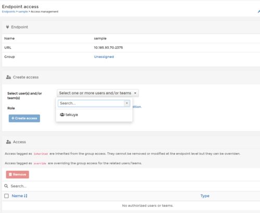Click the users icon beside Access heading

click(8, 142)
